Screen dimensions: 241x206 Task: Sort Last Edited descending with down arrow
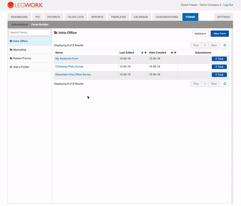click(x=142, y=52)
